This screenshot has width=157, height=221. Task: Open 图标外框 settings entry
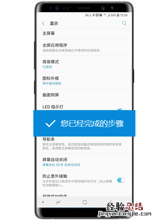click(x=84, y=81)
